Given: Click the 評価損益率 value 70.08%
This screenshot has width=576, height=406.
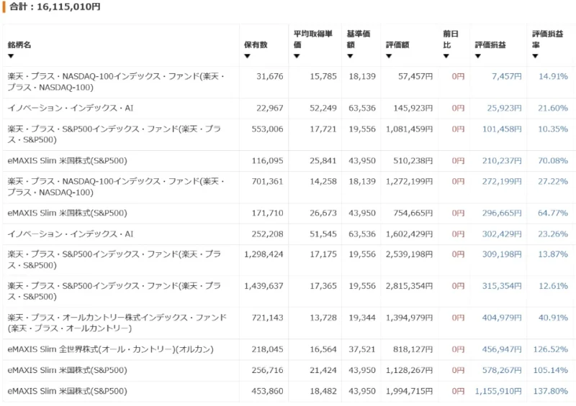Looking at the screenshot, I should (x=553, y=161).
